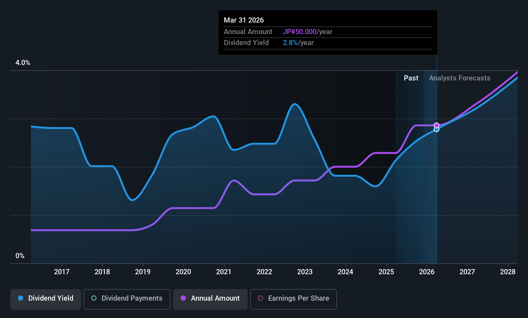Click the 4.0% y-axis label
This screenshot has height=318, width=528.
(x=23, y=63)
